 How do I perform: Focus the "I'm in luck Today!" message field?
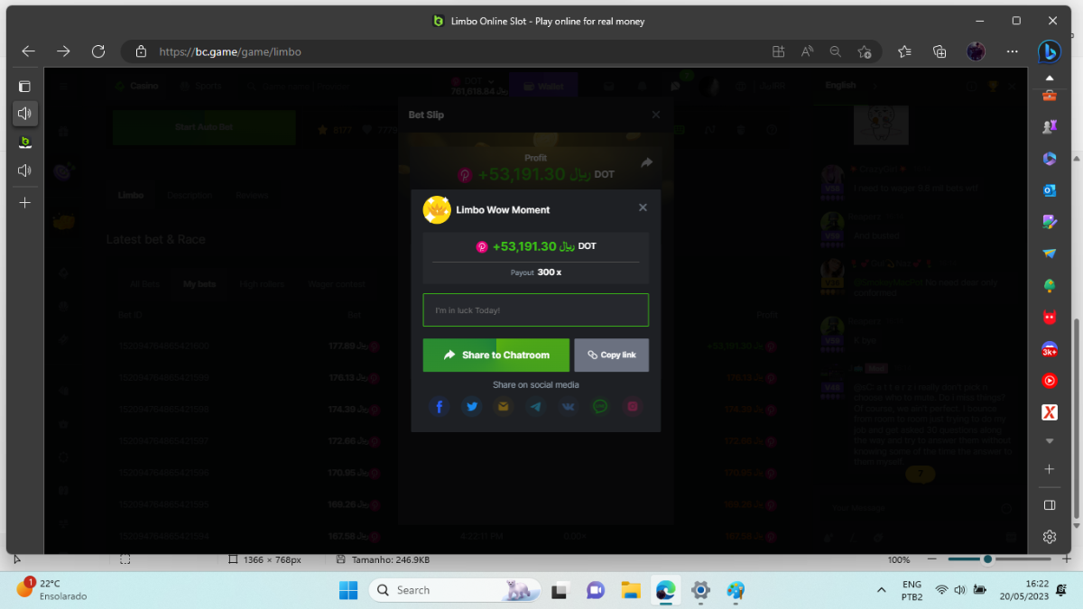coord(535,310)
